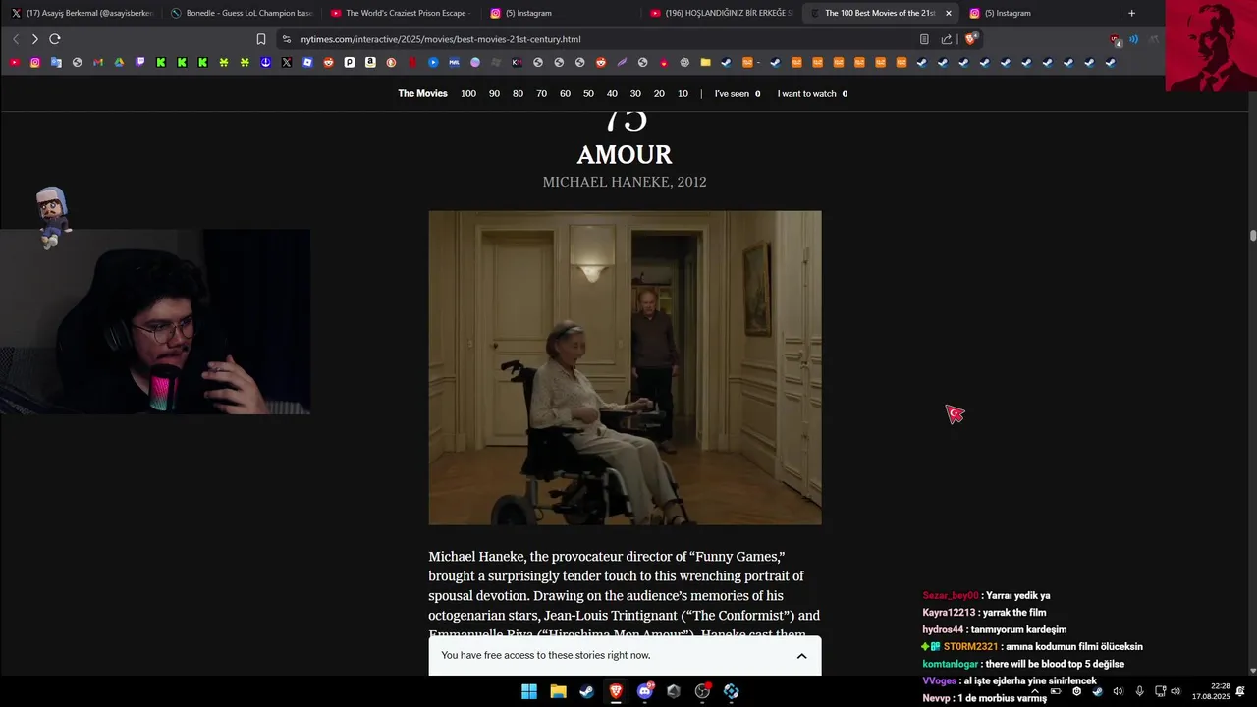Open Steam from the taskbar
This screenshot has width=1257, height=707.
pyautogui.click(x=586, y=691)
